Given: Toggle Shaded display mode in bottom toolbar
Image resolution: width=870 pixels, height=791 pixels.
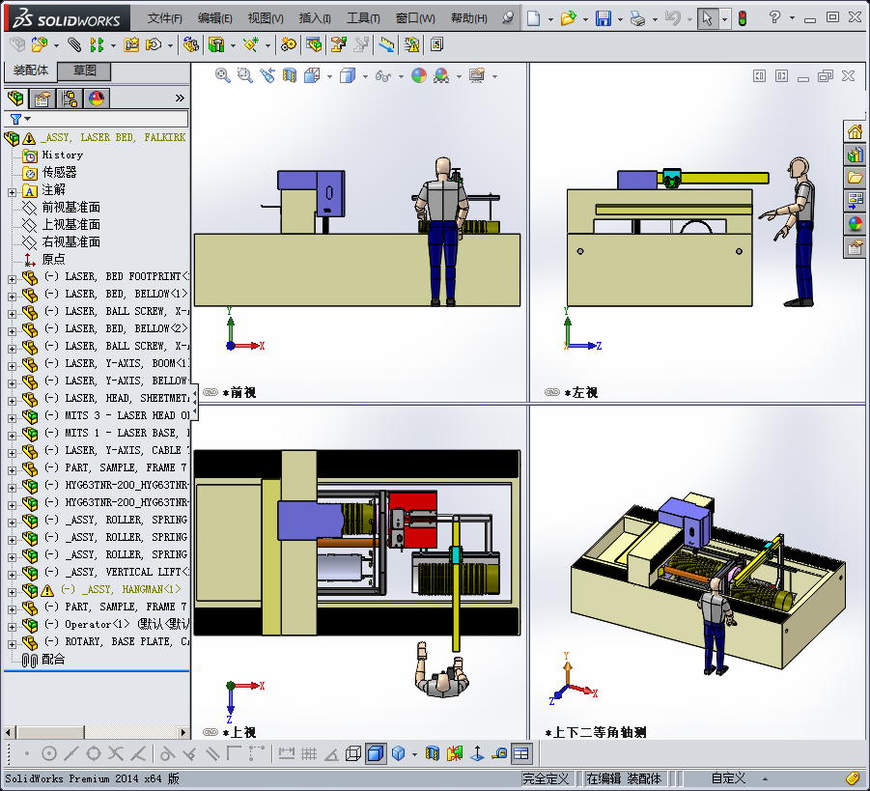Looking at the screenshot, I should pyautogui.click(x=376, y=753).
